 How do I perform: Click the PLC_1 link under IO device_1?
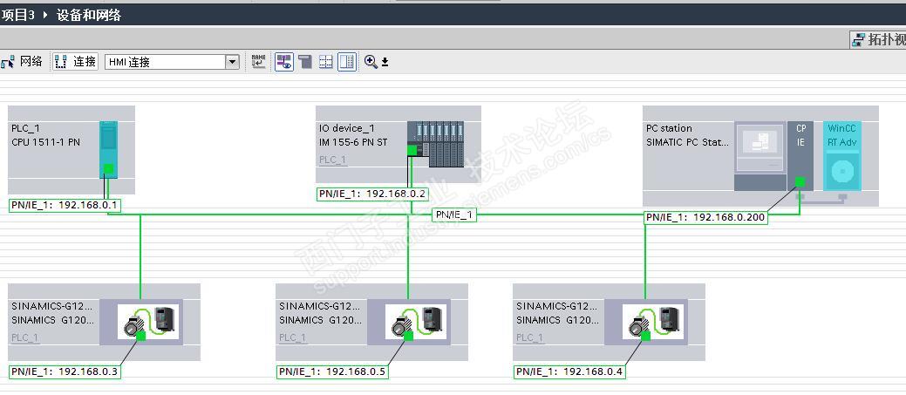(333, 160)
